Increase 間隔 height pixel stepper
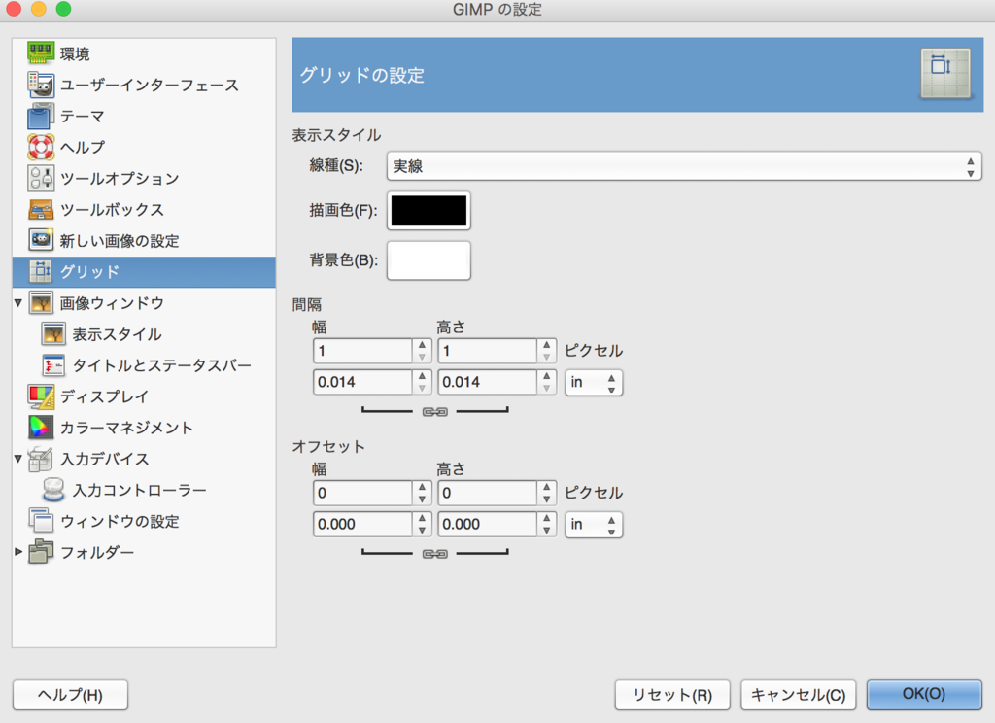The width and height of the screenshot is (995, 723). point(546,345)
